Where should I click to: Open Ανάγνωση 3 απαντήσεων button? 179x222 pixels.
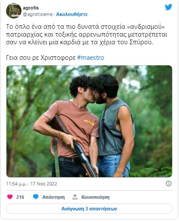[x=89, y=209]
